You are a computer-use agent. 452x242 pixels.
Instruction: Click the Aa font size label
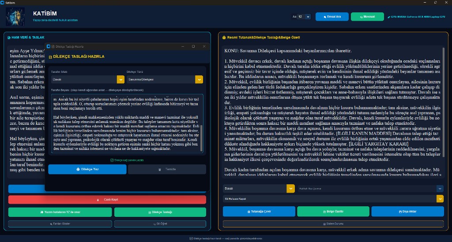tap(294, 17)
